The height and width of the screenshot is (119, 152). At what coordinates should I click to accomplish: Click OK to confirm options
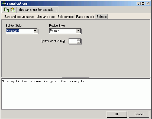pos(117,114)
